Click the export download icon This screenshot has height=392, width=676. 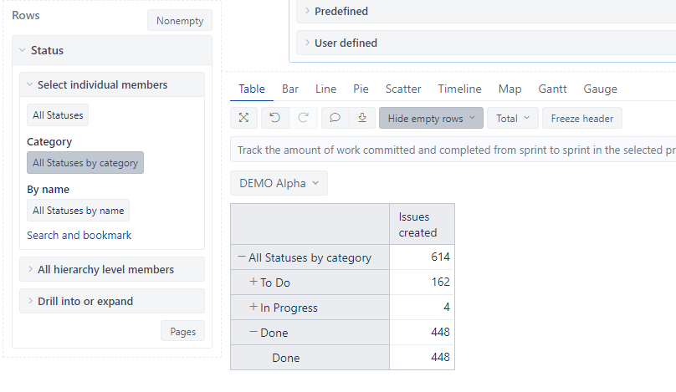(362, 118)
